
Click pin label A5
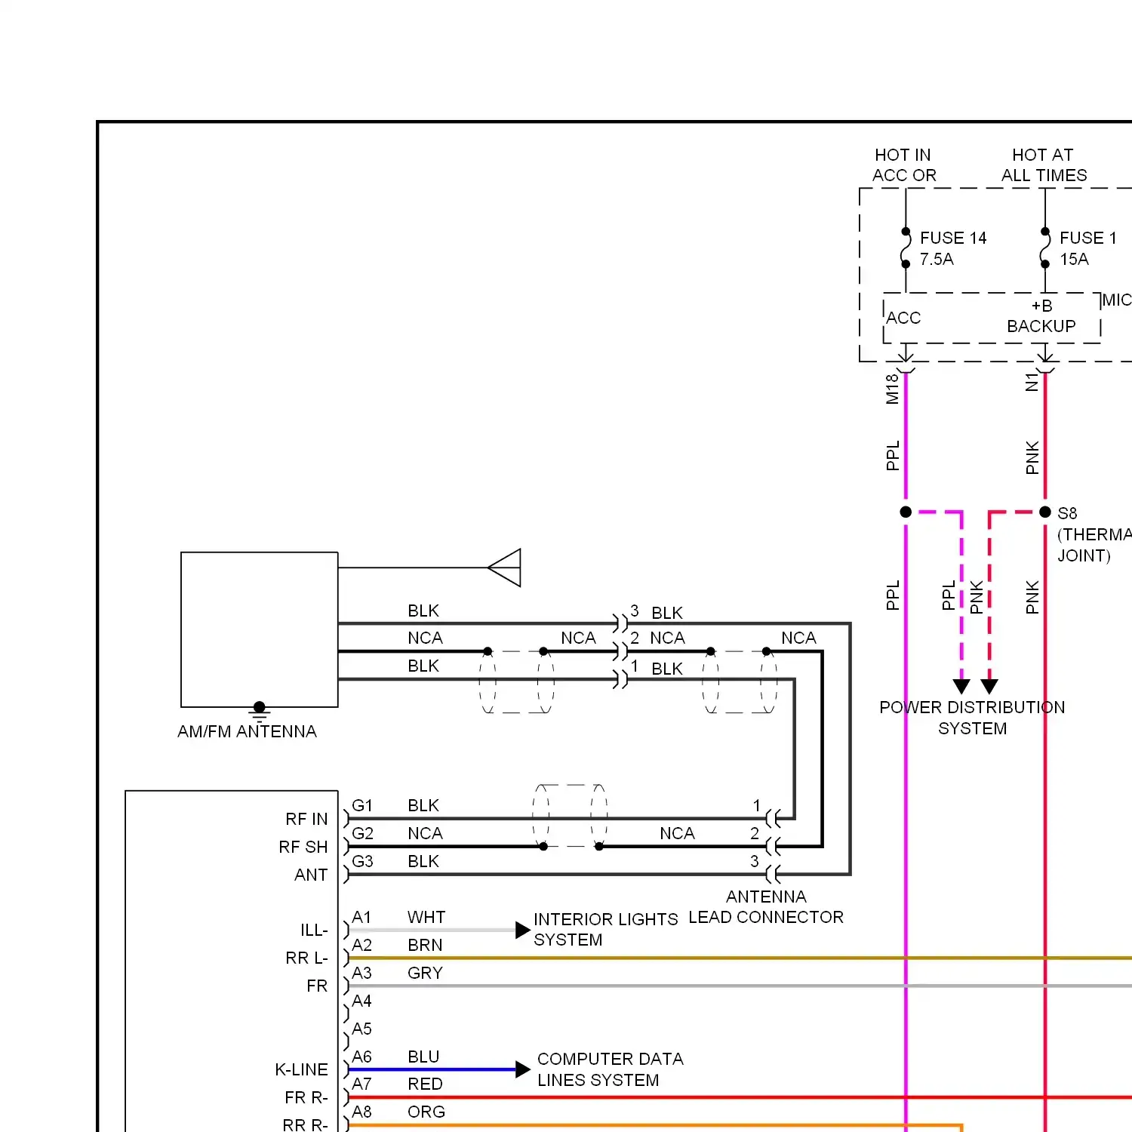tap(361, 1029)
